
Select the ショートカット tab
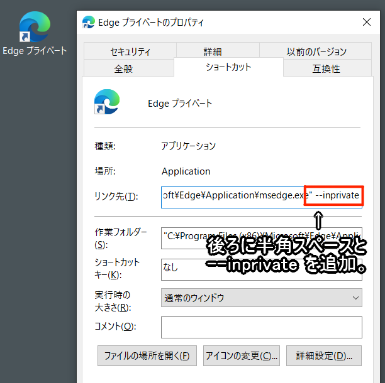pos(228,67)
